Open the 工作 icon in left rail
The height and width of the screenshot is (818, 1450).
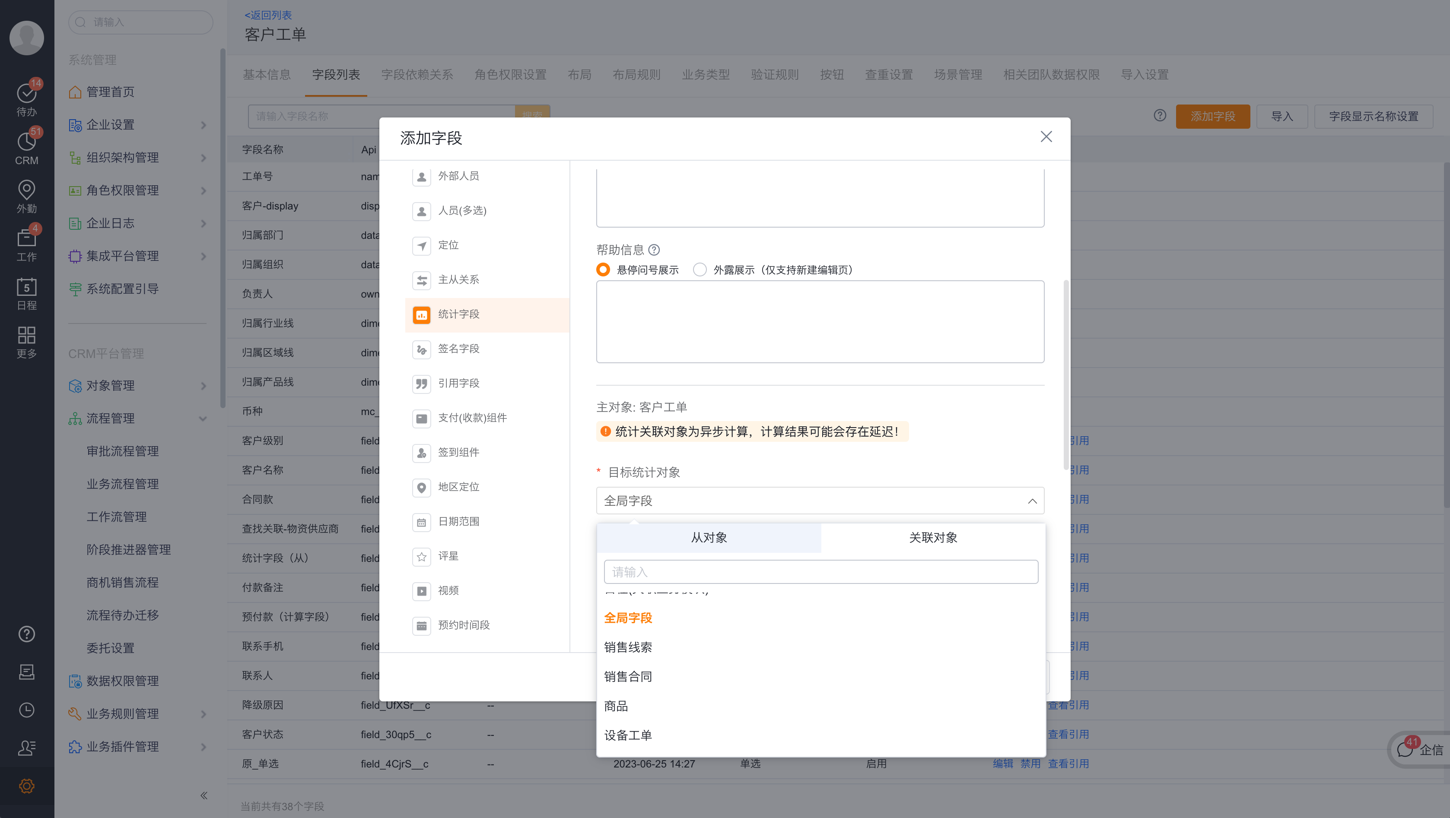pos(26,244)
